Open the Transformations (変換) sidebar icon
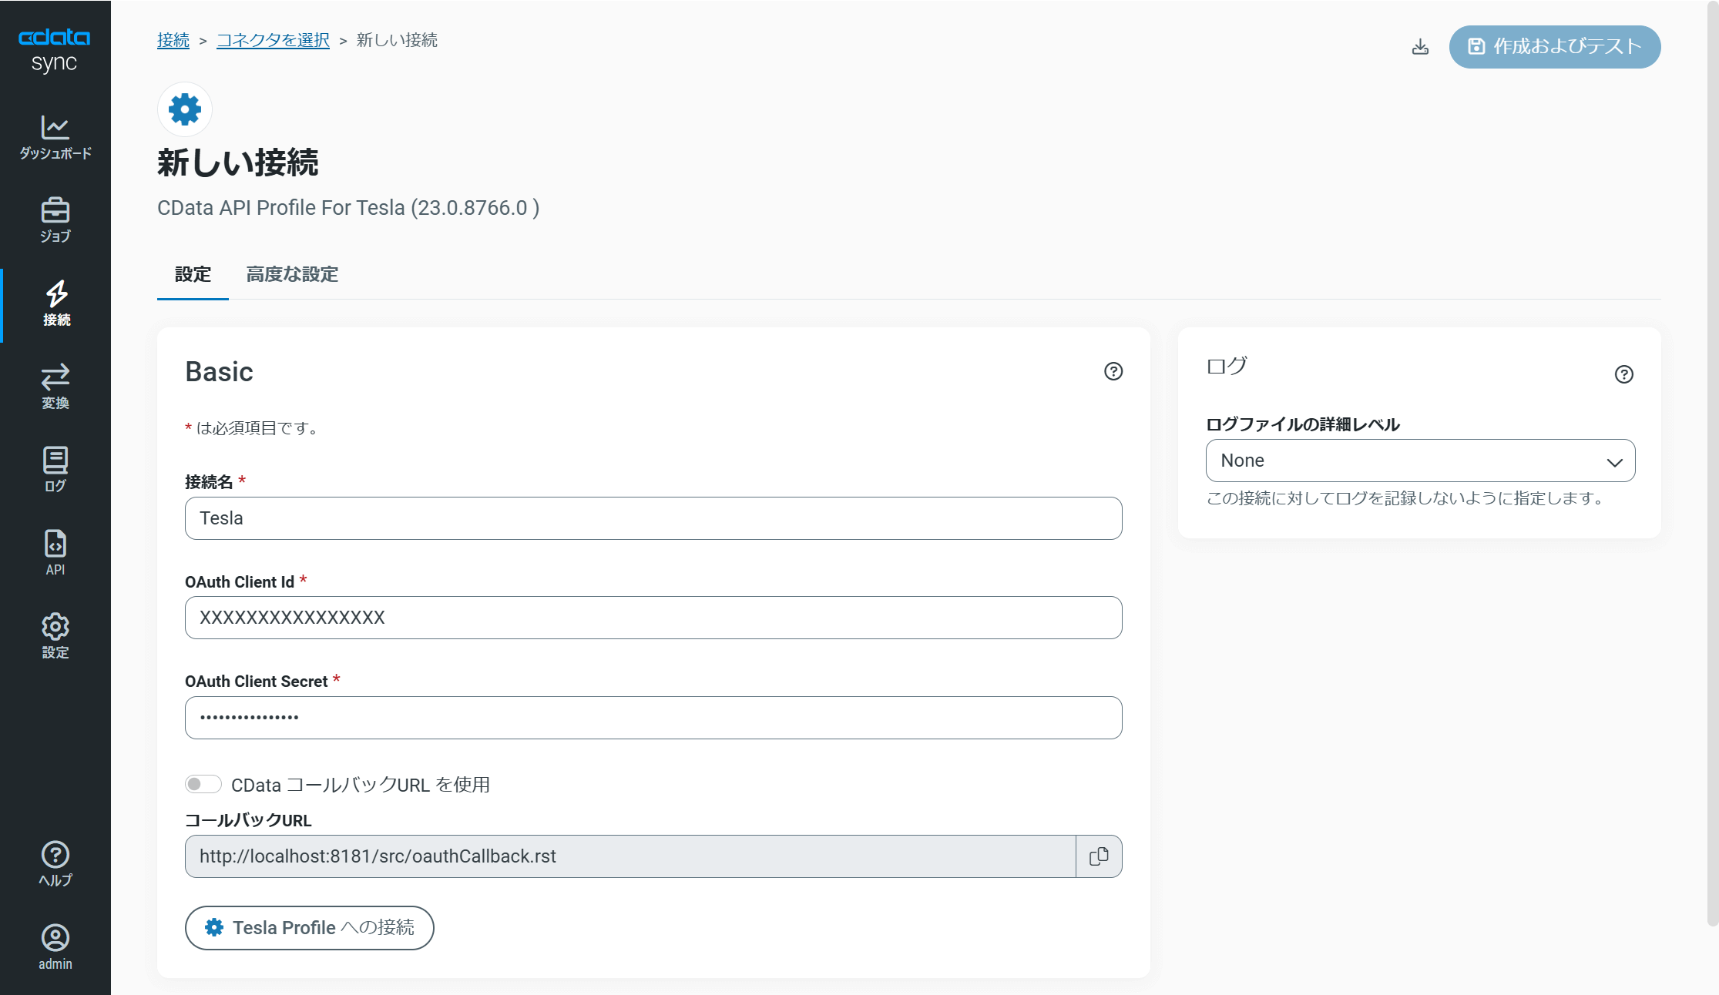 click(x=55, y=387)
